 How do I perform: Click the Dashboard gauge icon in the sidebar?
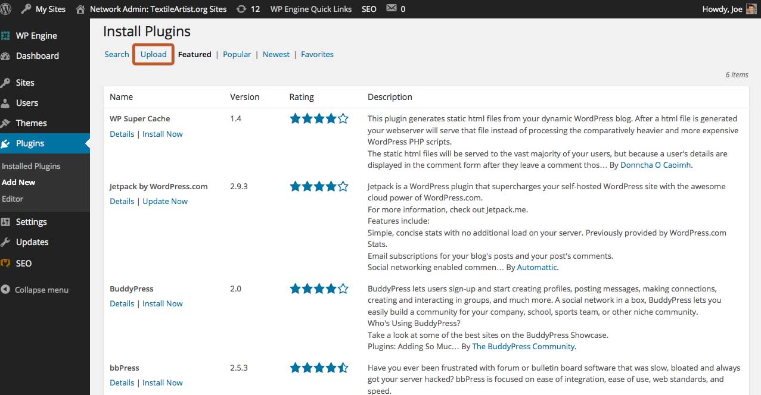pos(6,56)
